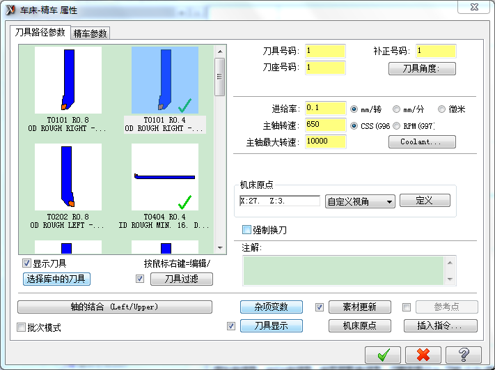Open the 杂项变数 button
Screen dimensions: 495x370
[x=272, y=307]
